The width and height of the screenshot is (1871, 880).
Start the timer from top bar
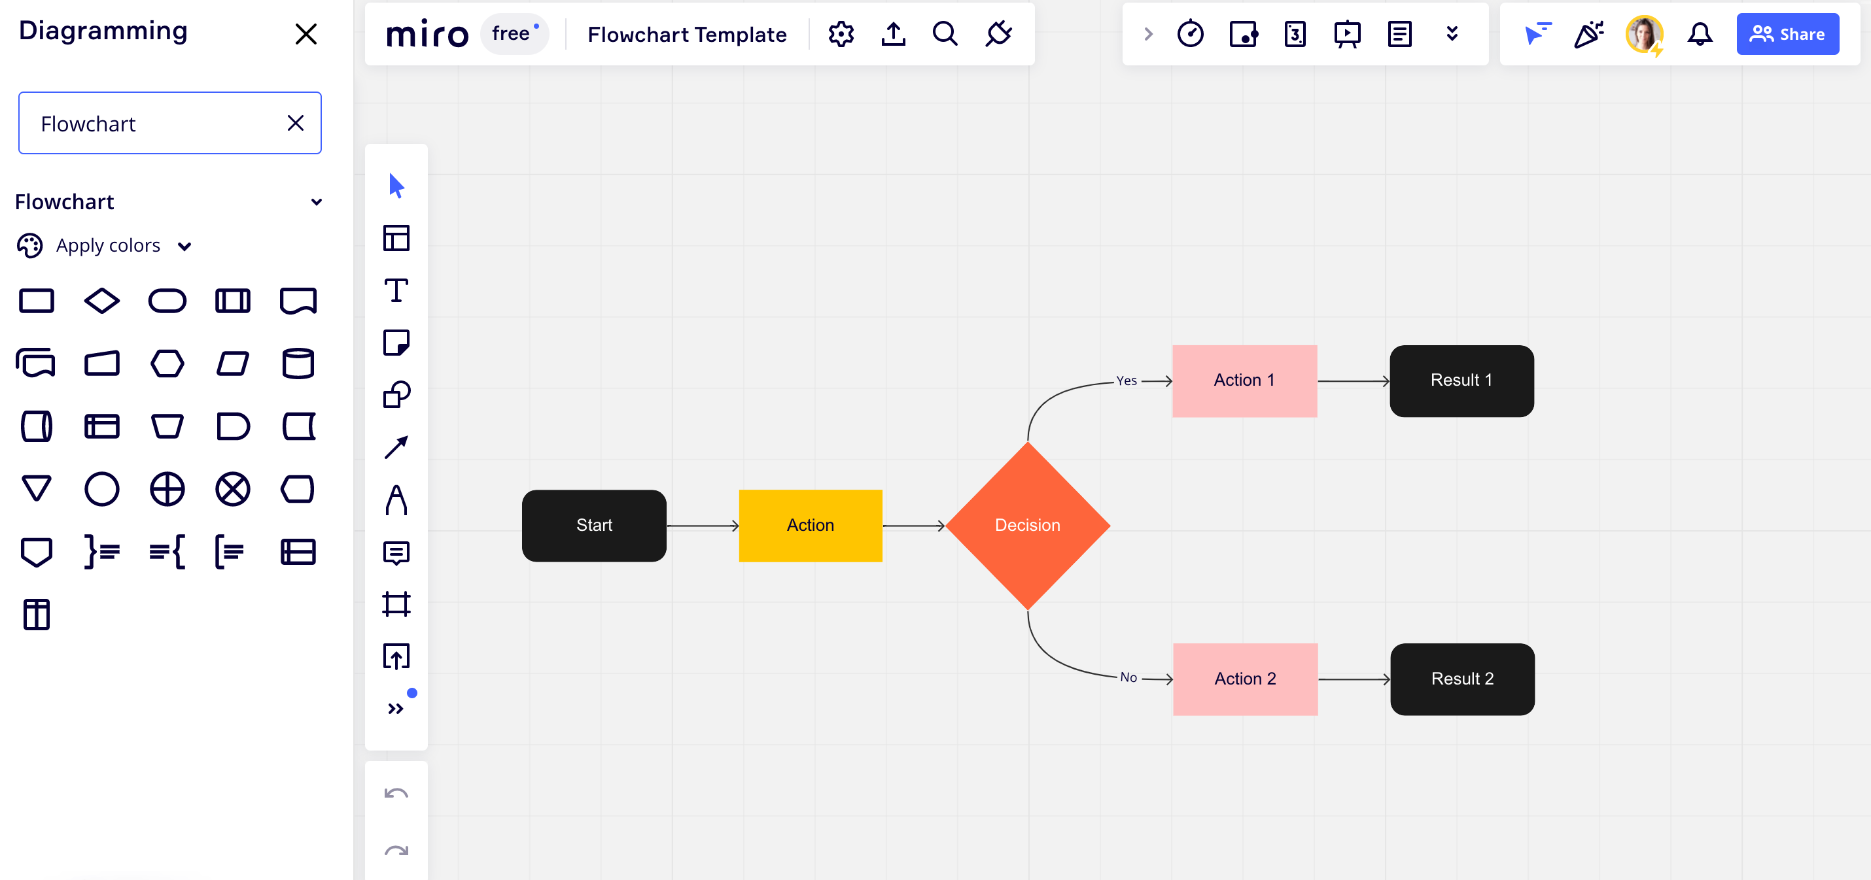[1190, 34]
